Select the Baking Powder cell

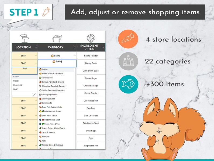tap(91, 56)
